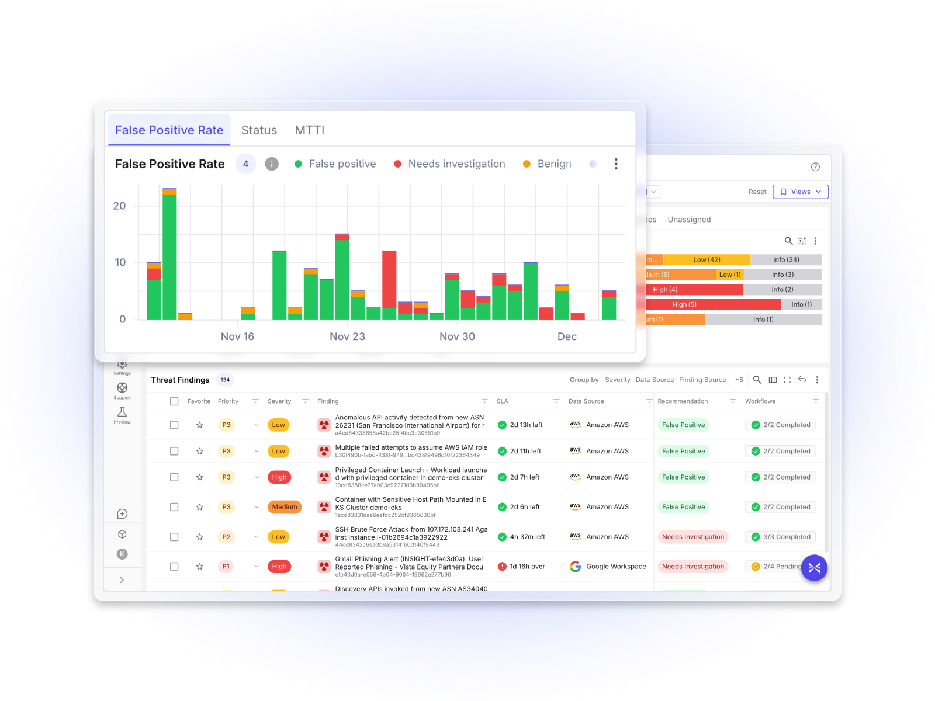Screen dimensions: 935x701
Task: Check the select-all header checkbox
Action: point(174,401)
